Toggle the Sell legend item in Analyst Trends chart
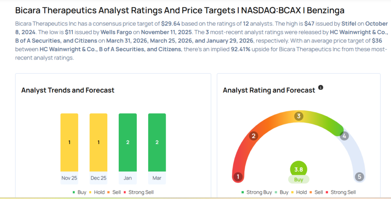The height and width of the screenshot is (199, 391). pyautogui.click(x=116, y=193)
